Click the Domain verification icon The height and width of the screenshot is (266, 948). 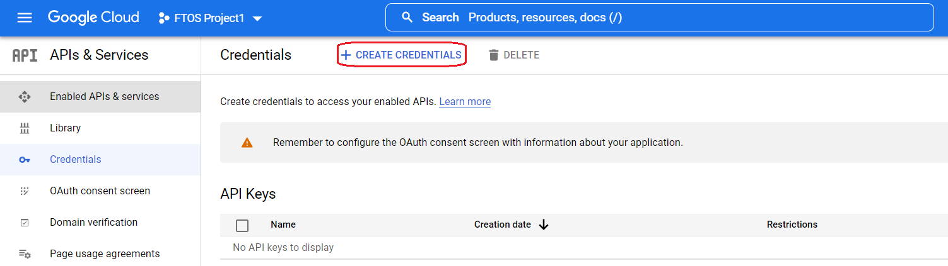[x=25, y=223]
